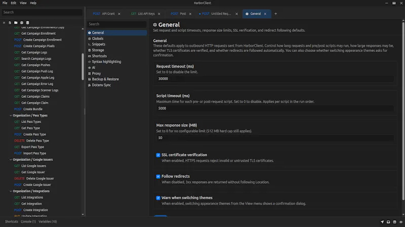The height and width of the screenshot is (227, 405).
Task: Click the Script timeout input field
Action: (x=275, y=108)
